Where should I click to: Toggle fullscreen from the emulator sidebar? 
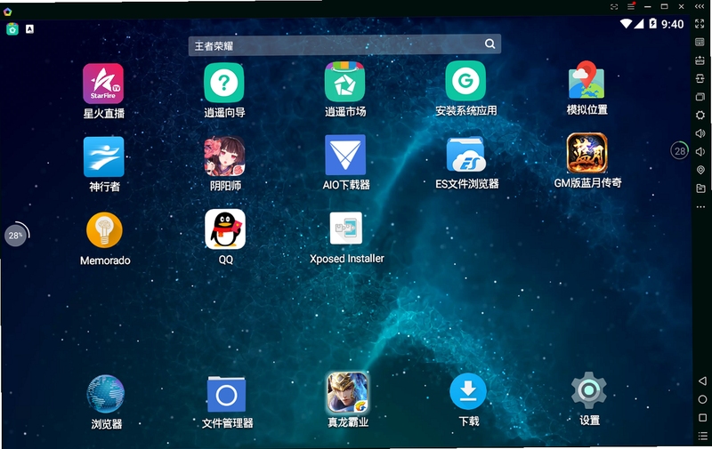pos(700,24)
